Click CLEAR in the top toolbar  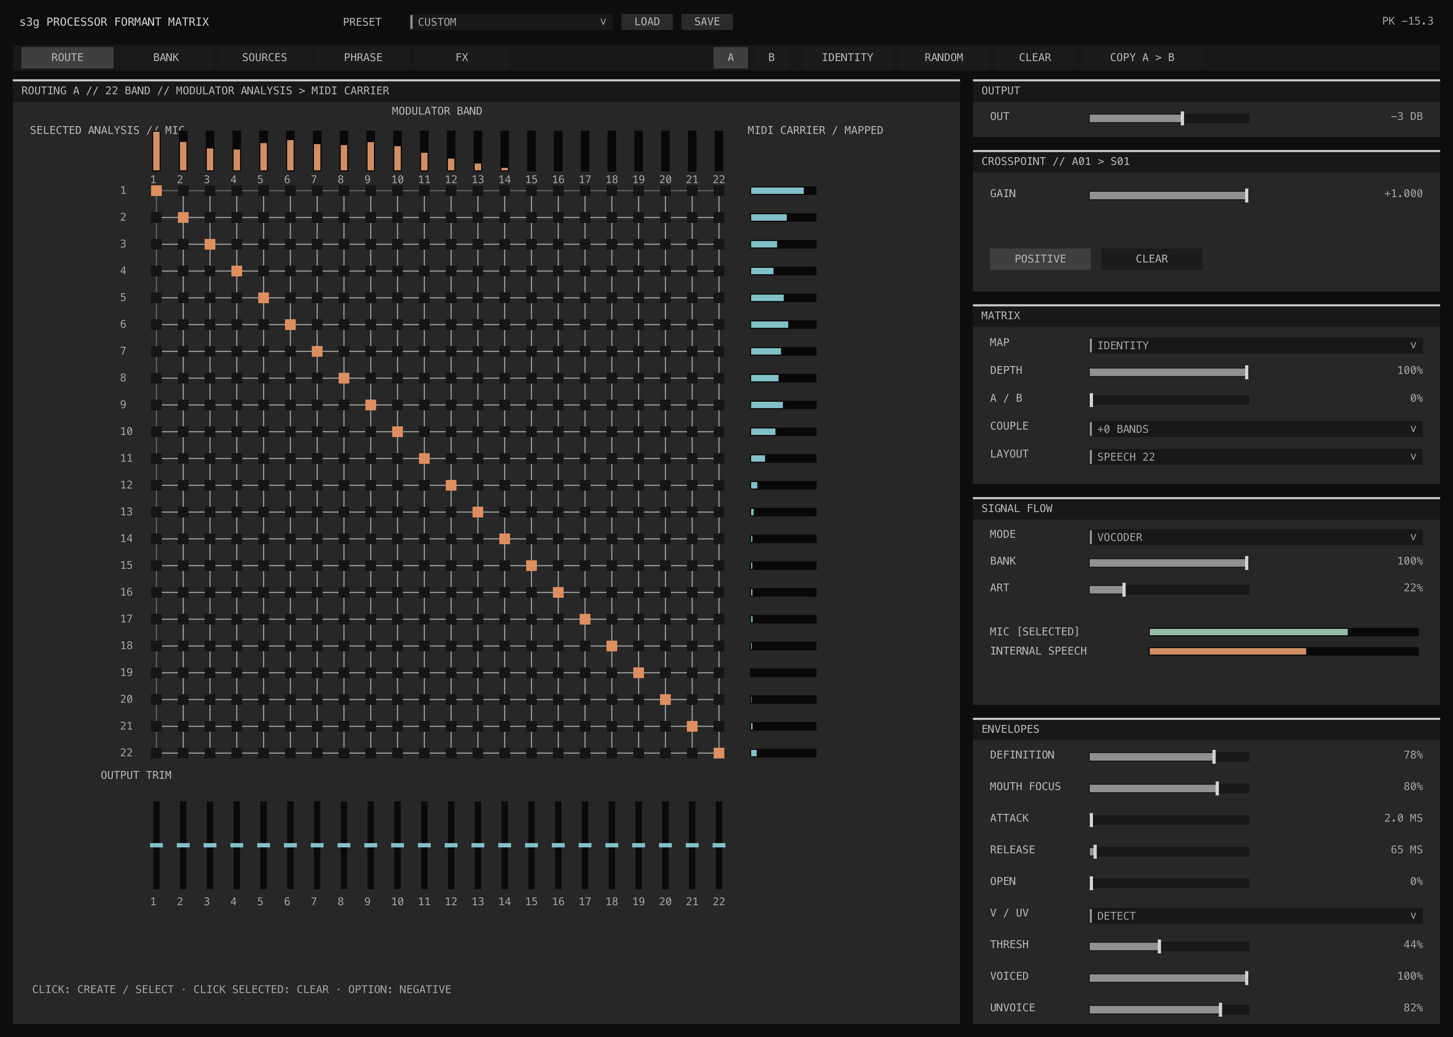(1035, 57)
